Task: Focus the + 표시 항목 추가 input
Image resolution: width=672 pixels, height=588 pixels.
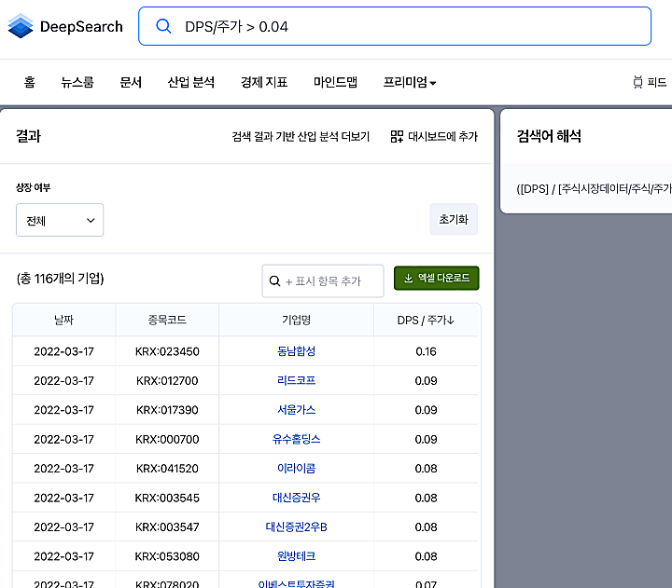Action: pyautogui.click(x=323, y=280)
